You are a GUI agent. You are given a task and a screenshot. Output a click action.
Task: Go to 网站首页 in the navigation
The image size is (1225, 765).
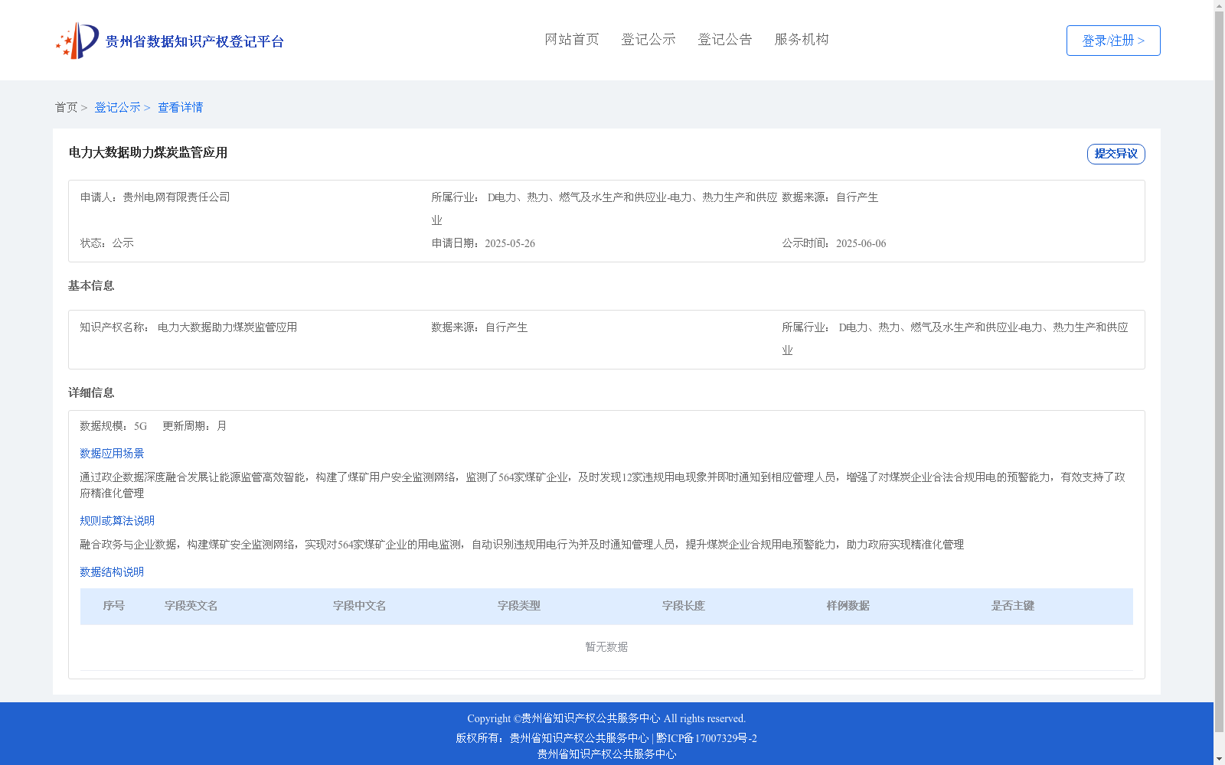pos(572,39)
